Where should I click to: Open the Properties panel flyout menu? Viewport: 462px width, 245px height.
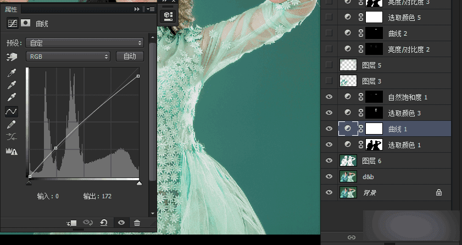[x=149, y=9]
